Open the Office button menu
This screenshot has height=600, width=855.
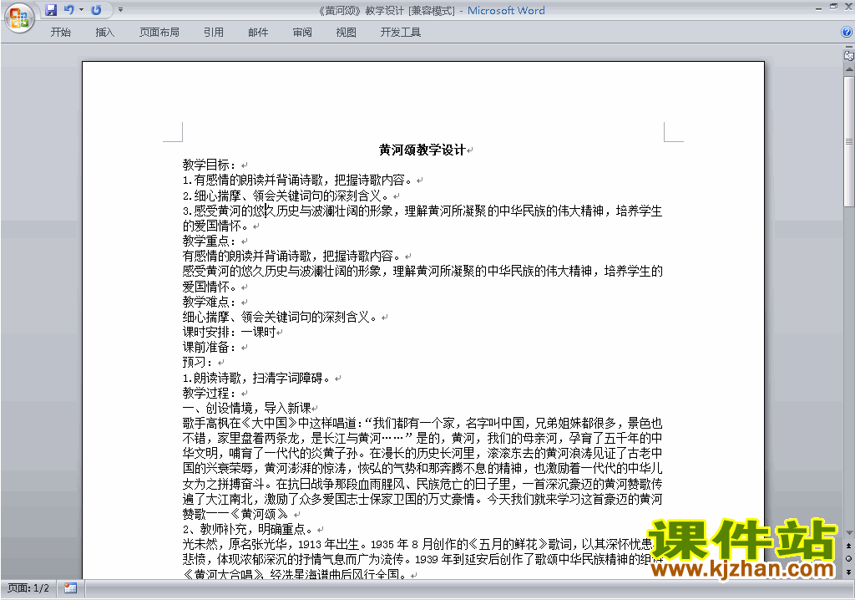pyautogui.click(x=19, y=18)
